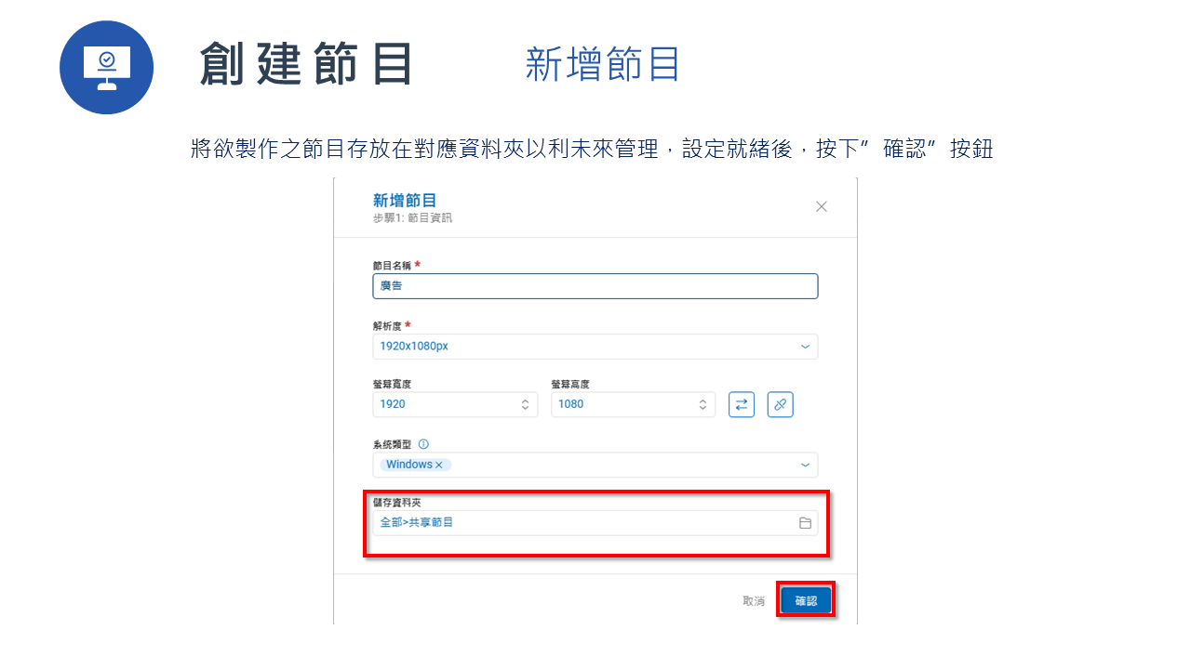Click the info icon beside 系統類型

424,443
